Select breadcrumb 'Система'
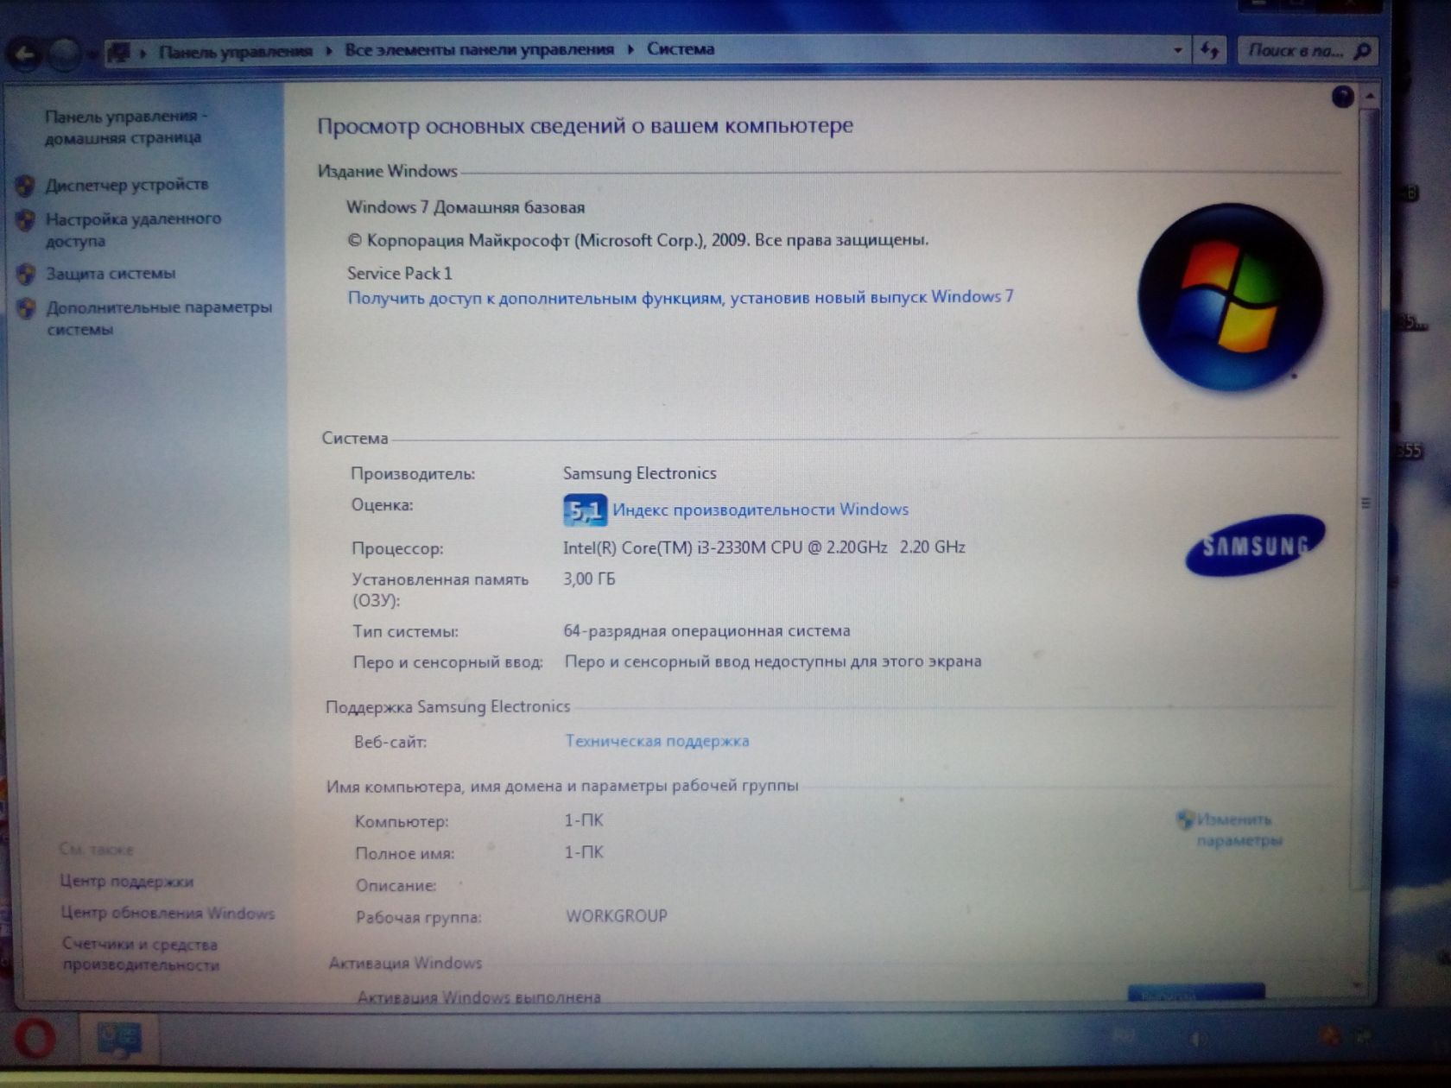 tap(681, 49)
